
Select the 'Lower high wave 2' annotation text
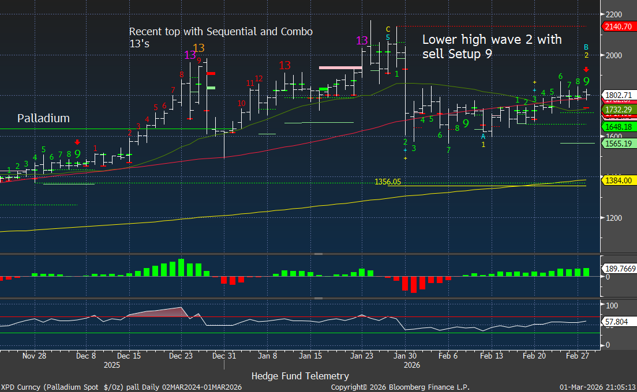pos(492,46)
